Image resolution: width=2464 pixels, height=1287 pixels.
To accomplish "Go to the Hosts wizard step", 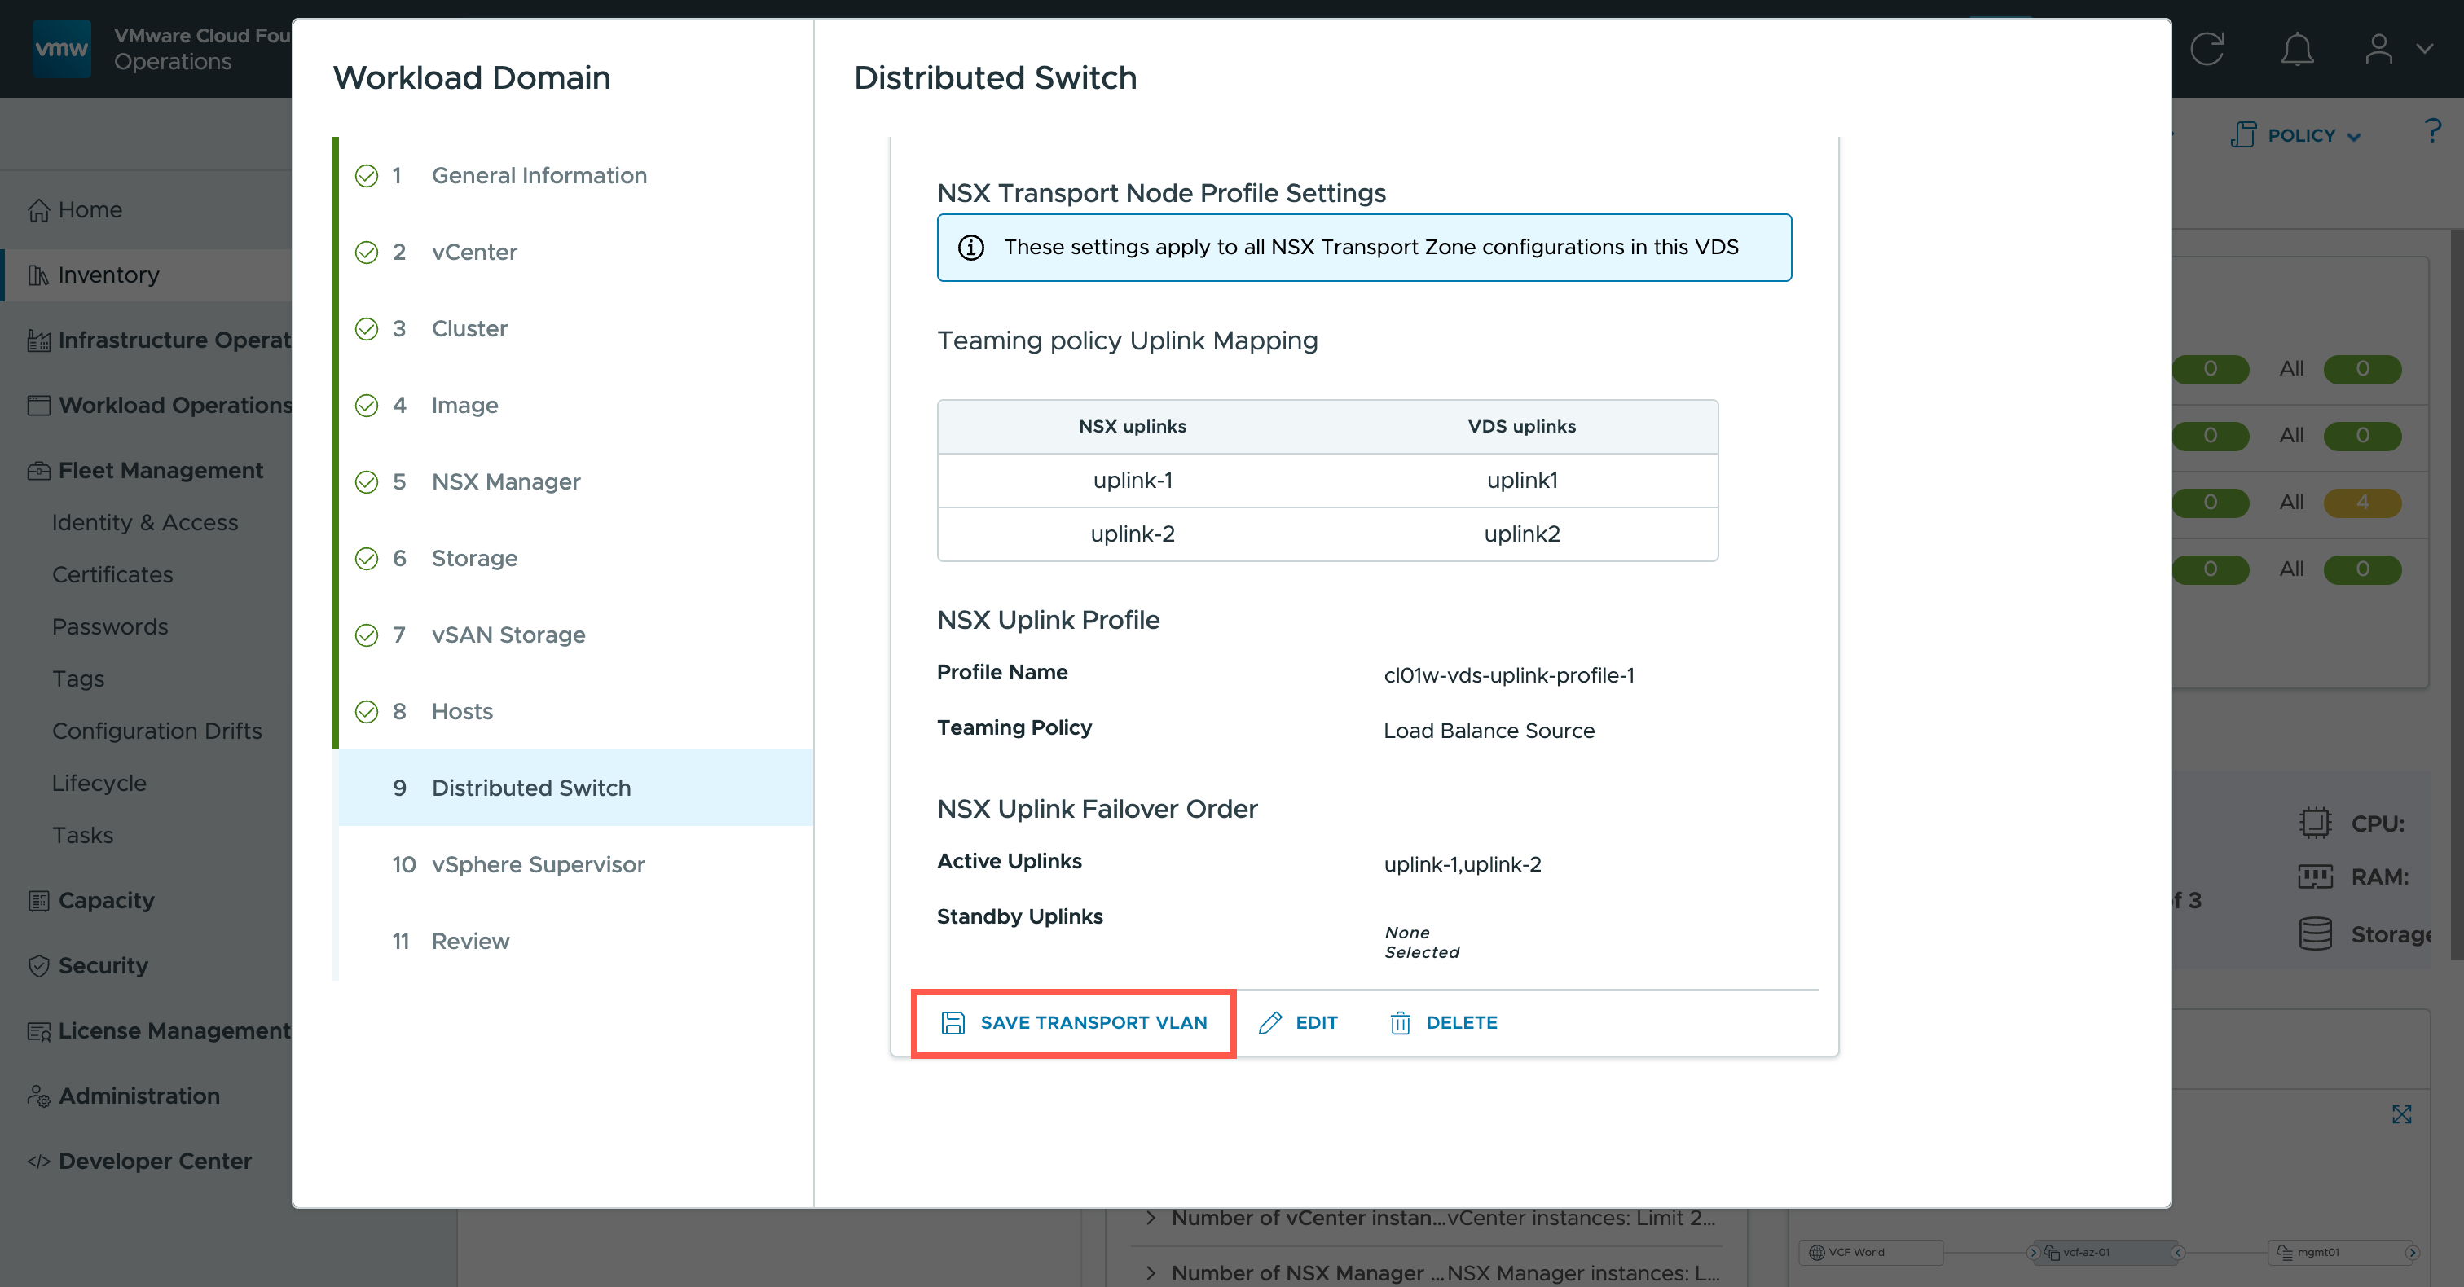I will point(461,711).
